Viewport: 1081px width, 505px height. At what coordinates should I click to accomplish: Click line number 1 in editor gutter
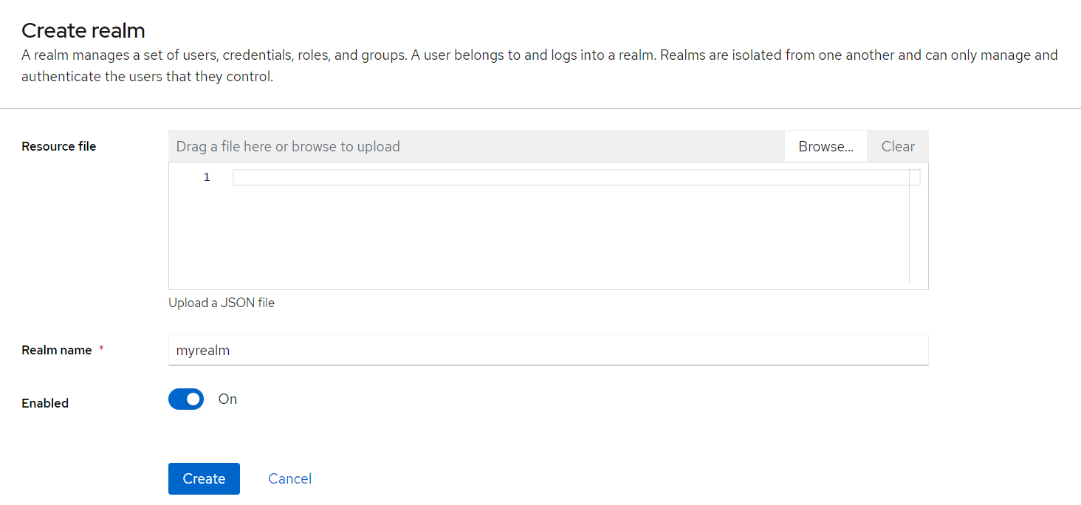click(207, 177)
